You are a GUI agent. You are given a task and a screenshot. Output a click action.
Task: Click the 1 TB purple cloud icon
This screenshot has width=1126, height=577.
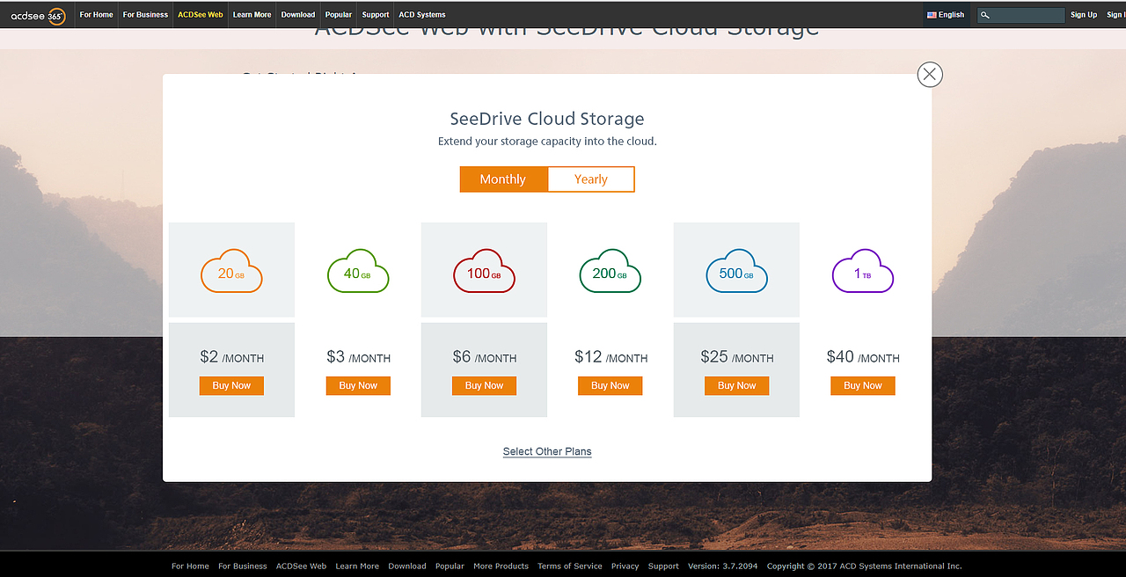pyautogui.click(x=862, y=273)
